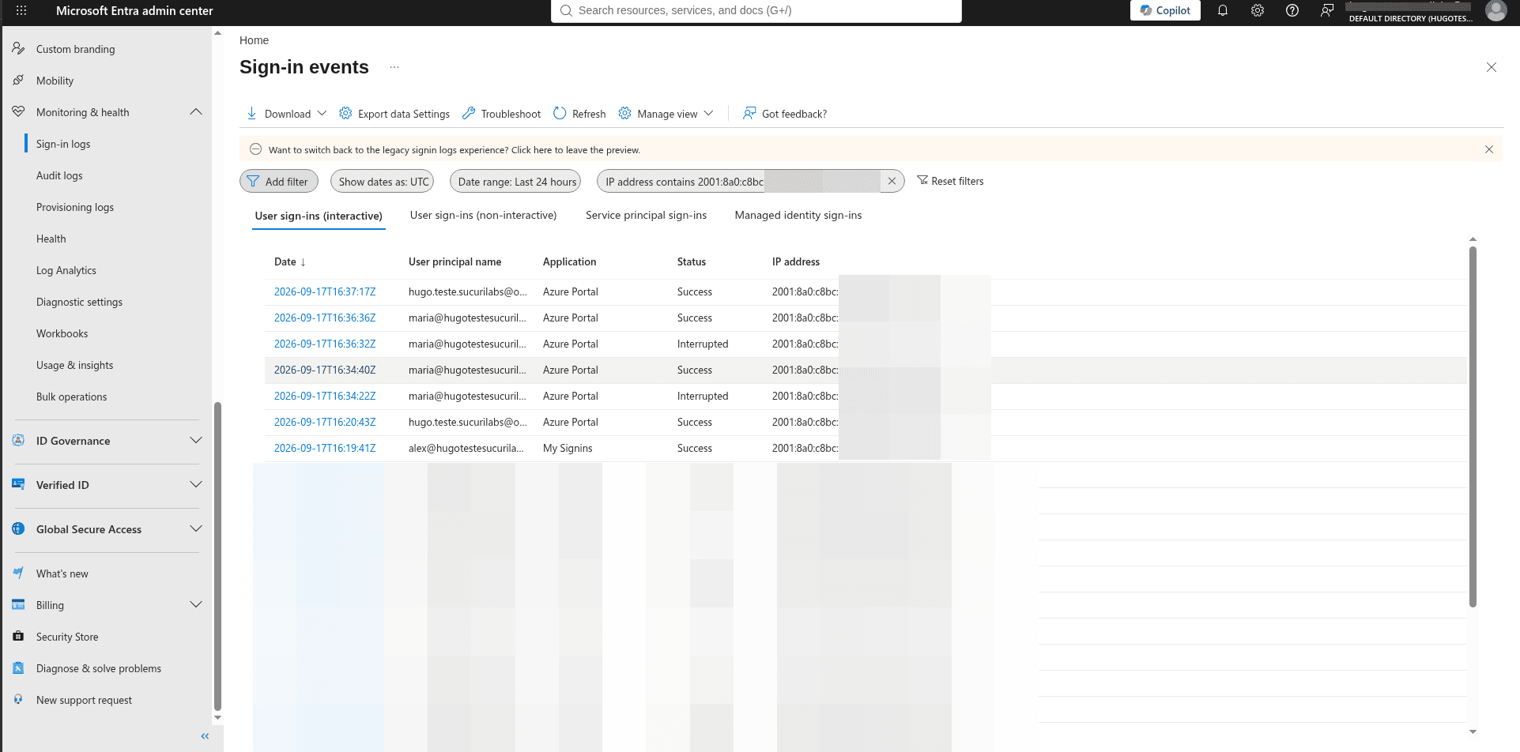1520x752 pixels.
Task: Click the Manage view gear icon
Action: (624, 113)
